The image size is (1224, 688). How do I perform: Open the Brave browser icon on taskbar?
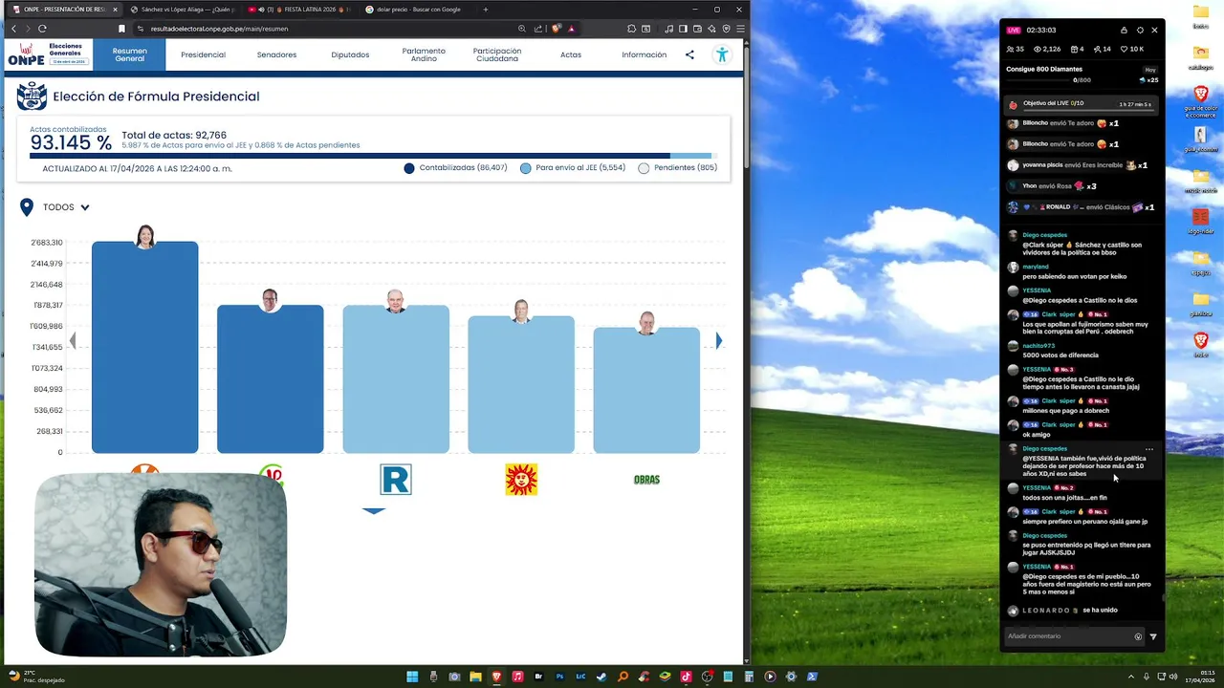point(496,677)
